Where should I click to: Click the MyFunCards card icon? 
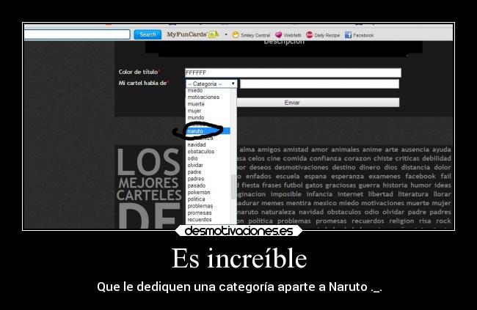coord(214,34)
